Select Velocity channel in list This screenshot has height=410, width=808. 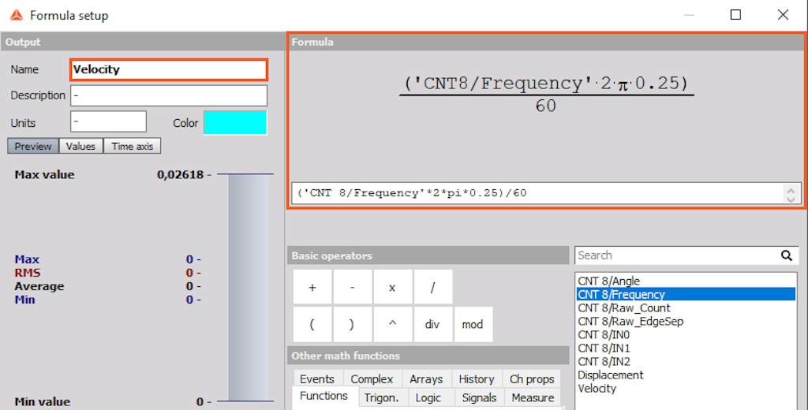[686, 389]
